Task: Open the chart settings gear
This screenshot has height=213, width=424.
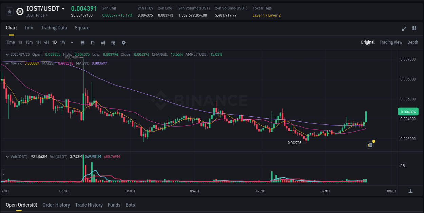Action: coord(123,43)
